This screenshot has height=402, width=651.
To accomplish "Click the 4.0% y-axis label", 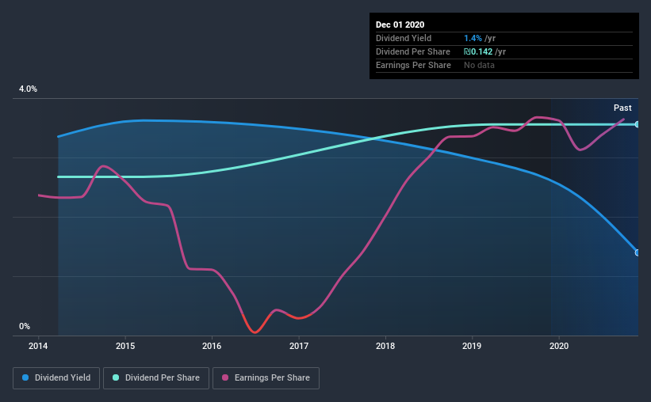I will click(28, 89).
